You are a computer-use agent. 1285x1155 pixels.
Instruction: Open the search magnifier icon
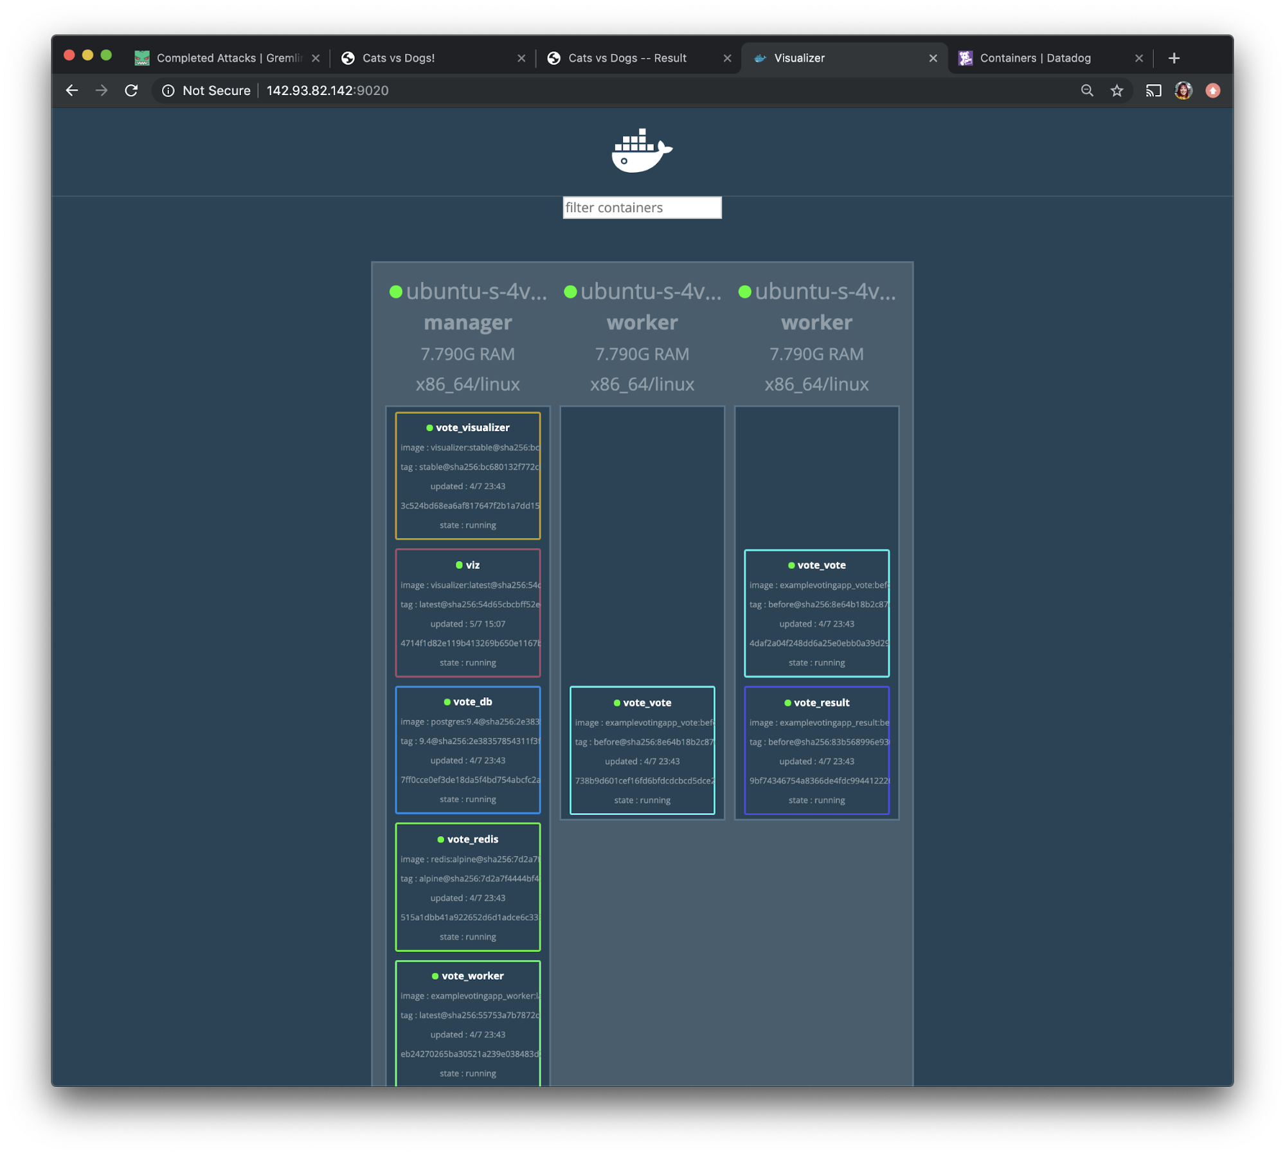(1086, 91)
